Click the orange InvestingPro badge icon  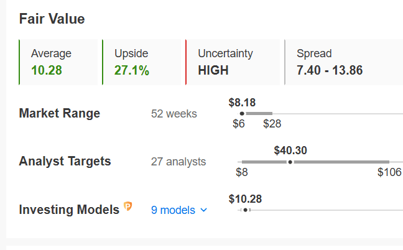click(x=127, y=206)
